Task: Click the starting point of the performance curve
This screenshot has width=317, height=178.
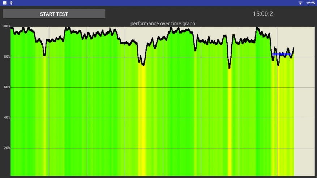Action: click(11, 27)
